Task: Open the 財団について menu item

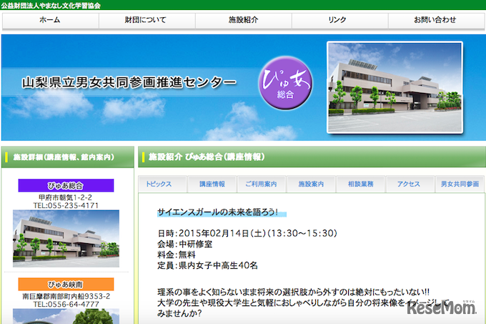Action: (x=145, y=20)
